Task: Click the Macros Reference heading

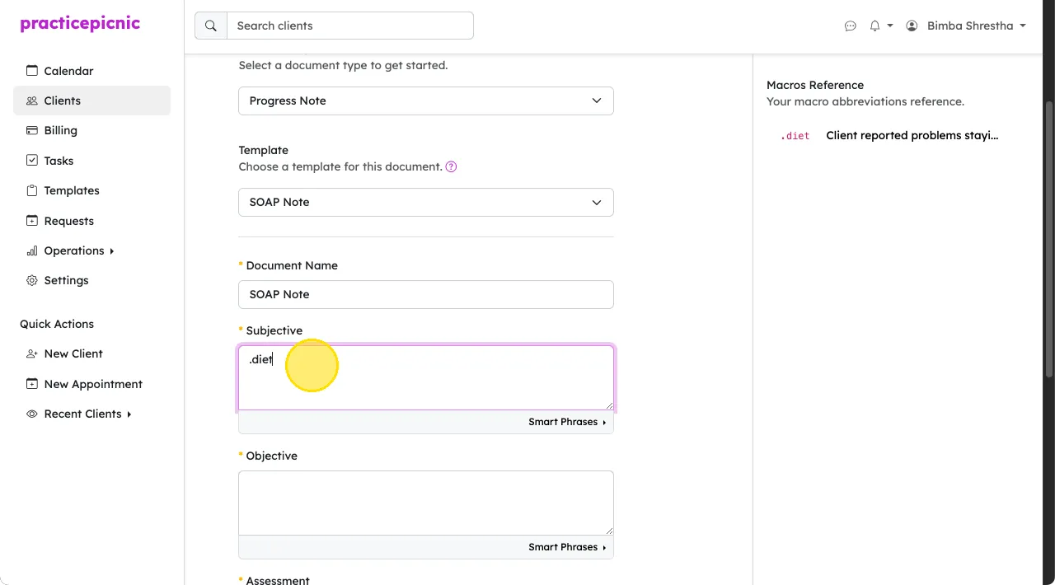Action: pyautogui.click(x=815, y=85)
